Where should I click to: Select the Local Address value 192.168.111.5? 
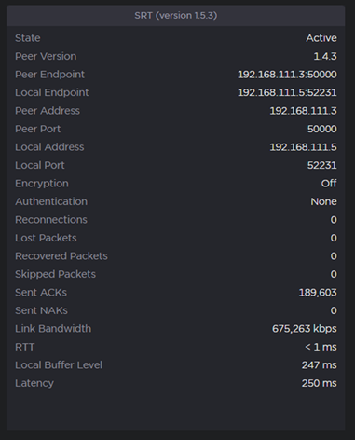303,147
